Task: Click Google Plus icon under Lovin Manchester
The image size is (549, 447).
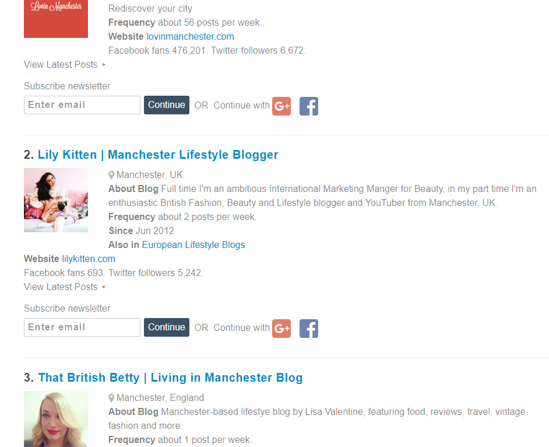Action: click(x=281, y=106)
